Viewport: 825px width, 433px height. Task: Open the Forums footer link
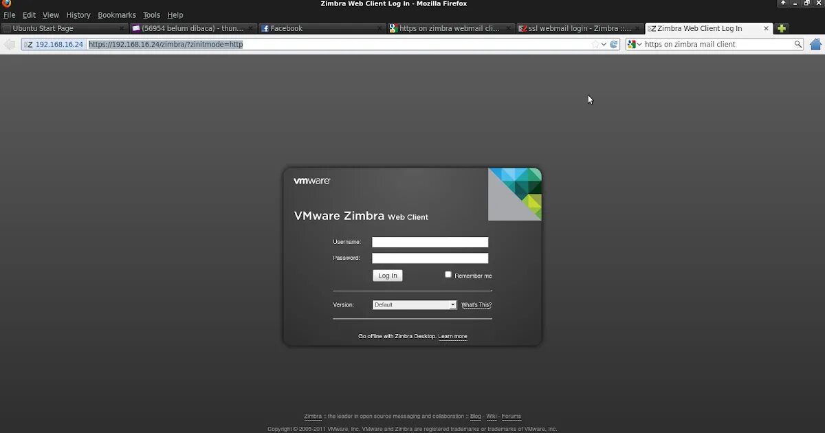[x=511, y=417]
